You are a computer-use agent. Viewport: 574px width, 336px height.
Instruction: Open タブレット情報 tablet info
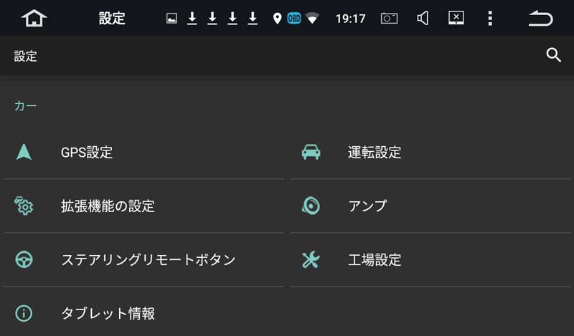point(143,313)
